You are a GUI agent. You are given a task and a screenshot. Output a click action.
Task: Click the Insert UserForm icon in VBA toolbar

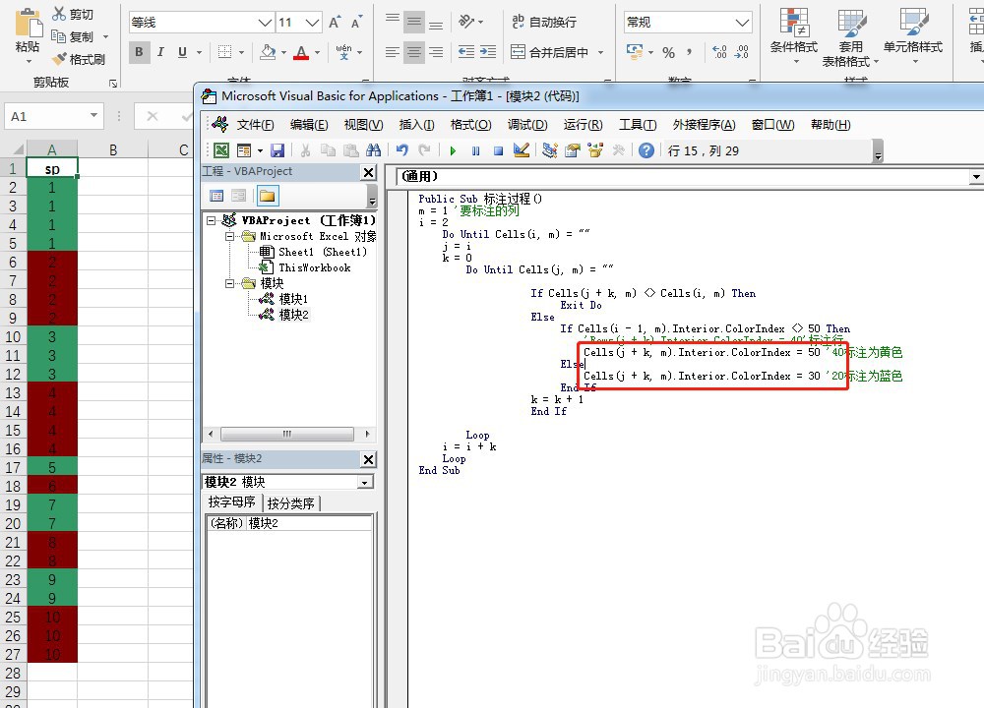click(x=243, y=150)
